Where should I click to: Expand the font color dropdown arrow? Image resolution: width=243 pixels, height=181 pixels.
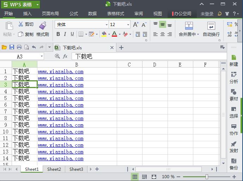[x=120, y=34]
